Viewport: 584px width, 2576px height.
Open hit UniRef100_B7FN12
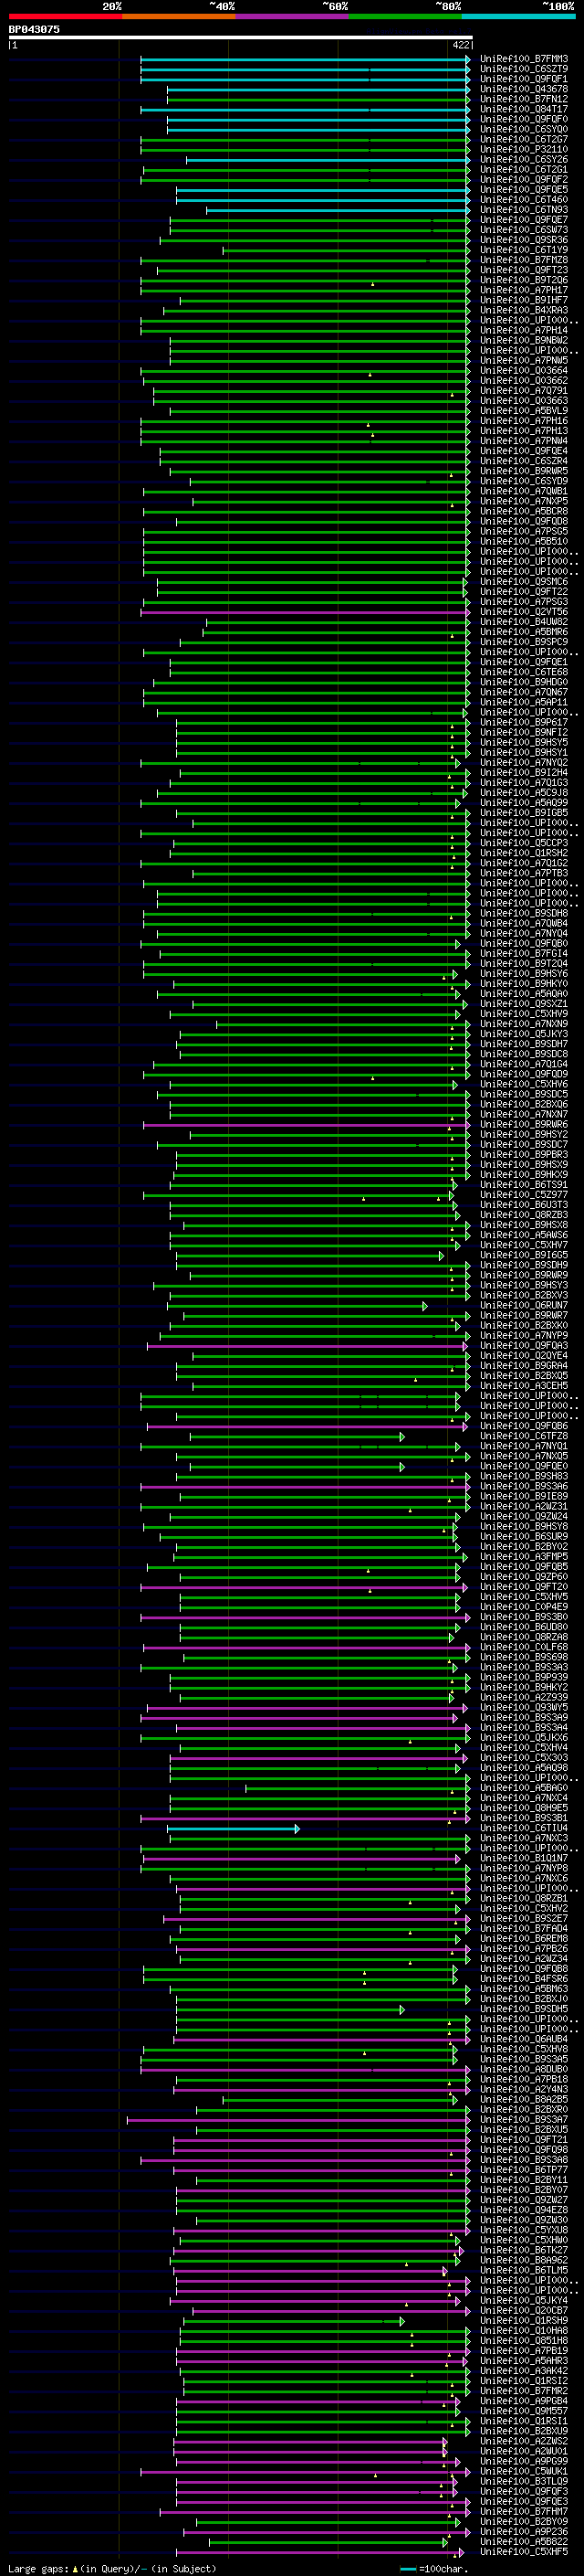(x=523, y=99)
